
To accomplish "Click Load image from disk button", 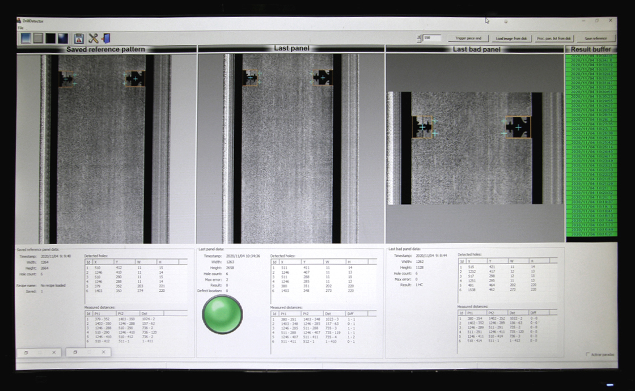I will coord(511,39).
